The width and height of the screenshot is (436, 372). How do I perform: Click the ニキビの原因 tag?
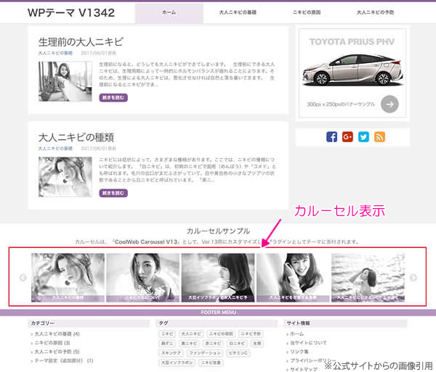point(221,334)
